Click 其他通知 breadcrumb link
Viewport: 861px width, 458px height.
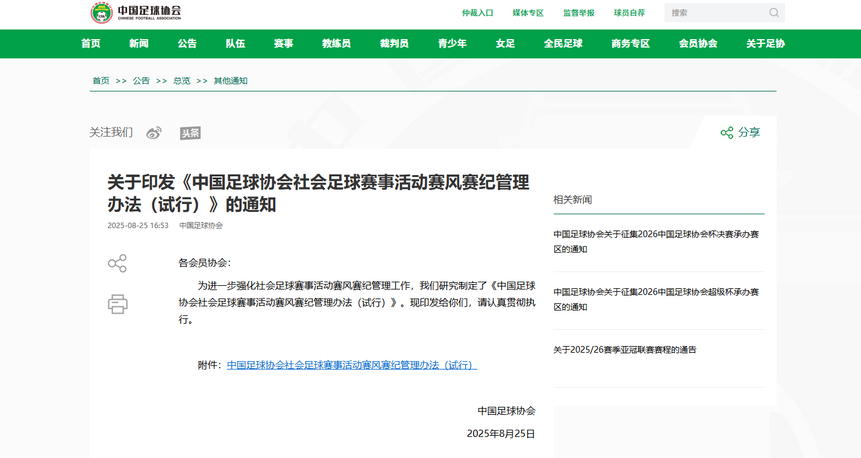(230, 81)
